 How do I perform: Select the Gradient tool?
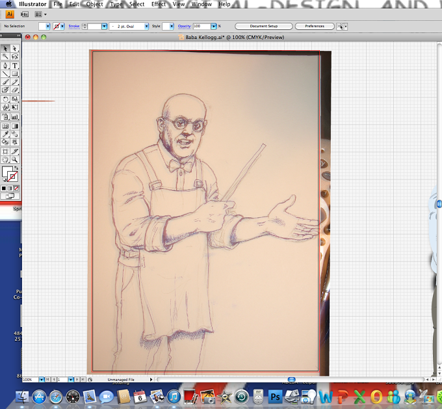pyautogui.click(x=15, y=126)
